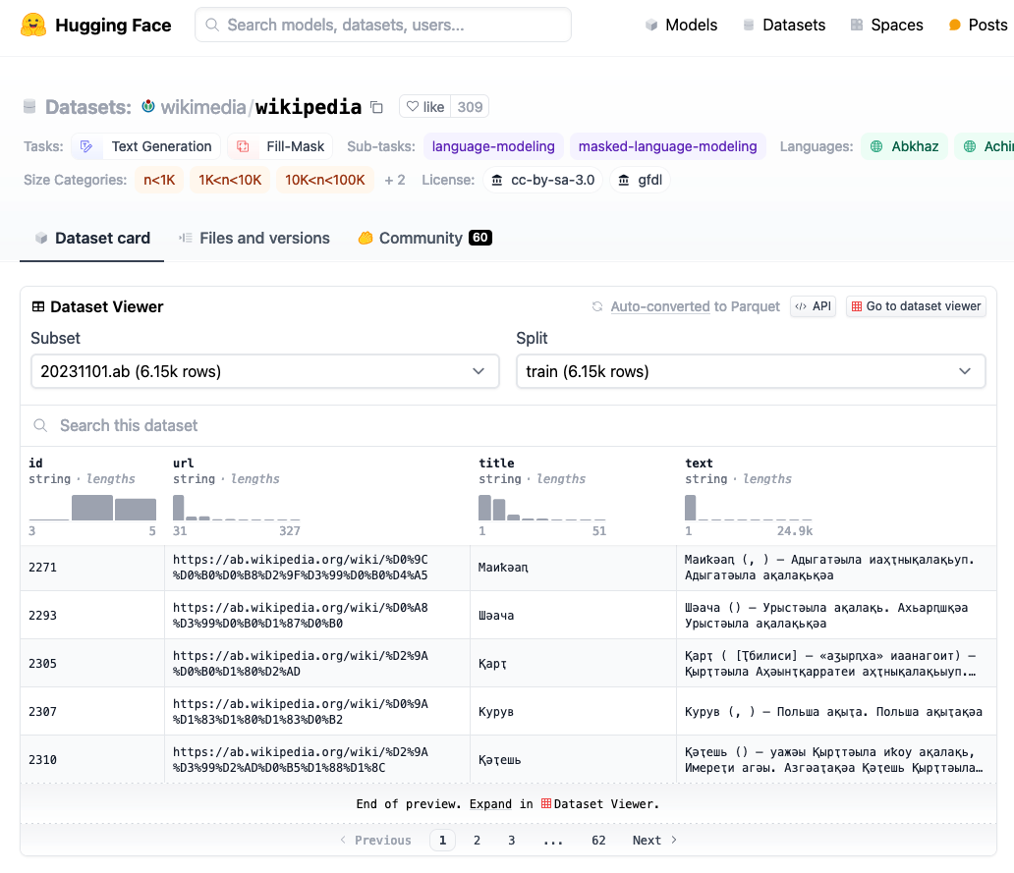Image resolution: width=1014 pixels, height=873 pixels.
Task: Like the wikipedia dataset
Action: 424,107
